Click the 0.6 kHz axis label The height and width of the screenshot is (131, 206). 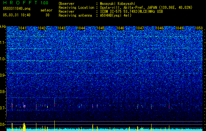[3, 124]
